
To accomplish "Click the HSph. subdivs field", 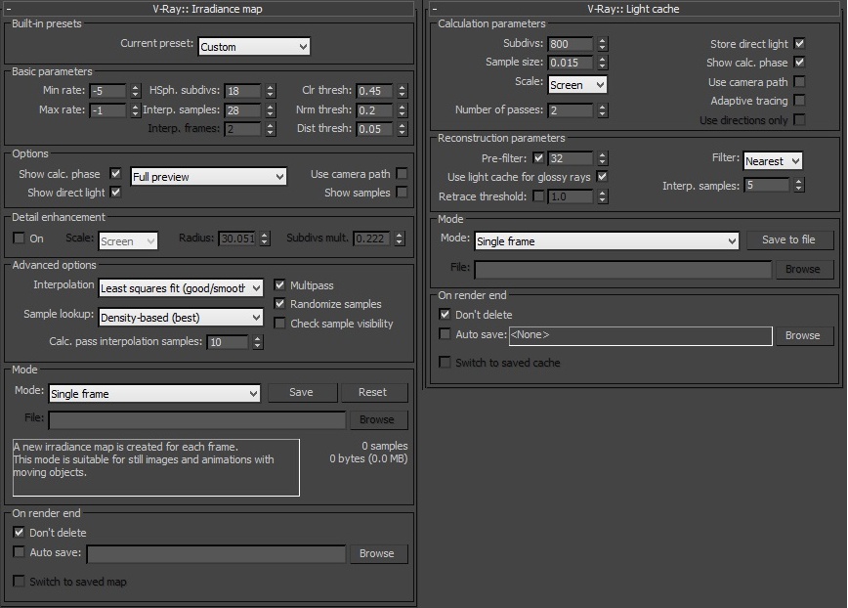I will pos(243,91).
